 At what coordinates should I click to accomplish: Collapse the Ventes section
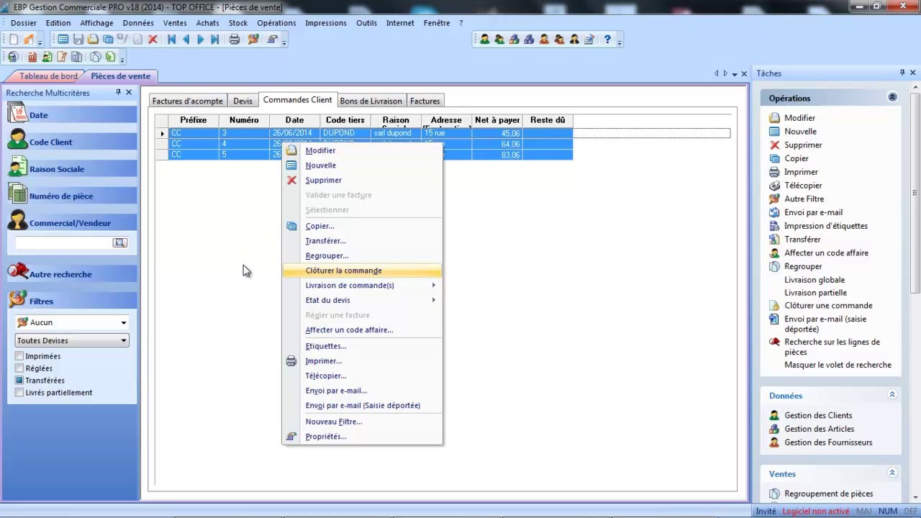tap(892, 473)
